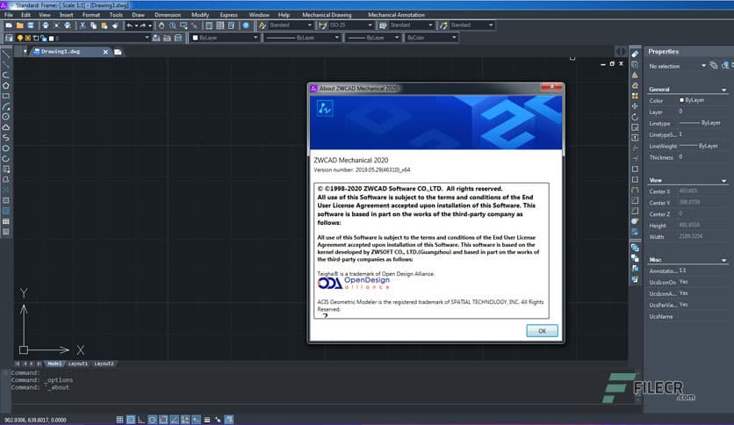Open the Mechanical Drawing menu

327,15
